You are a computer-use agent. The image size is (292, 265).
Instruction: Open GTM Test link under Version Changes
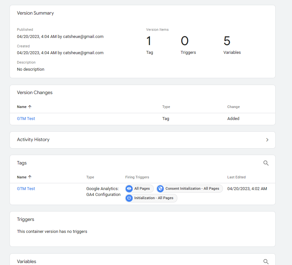click(26, 119)
